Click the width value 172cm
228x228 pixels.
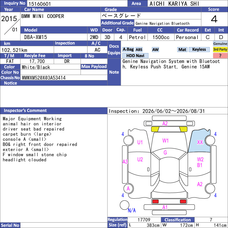186,225
